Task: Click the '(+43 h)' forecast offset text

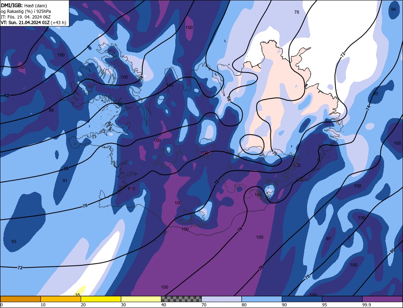Action: point(58,23)
